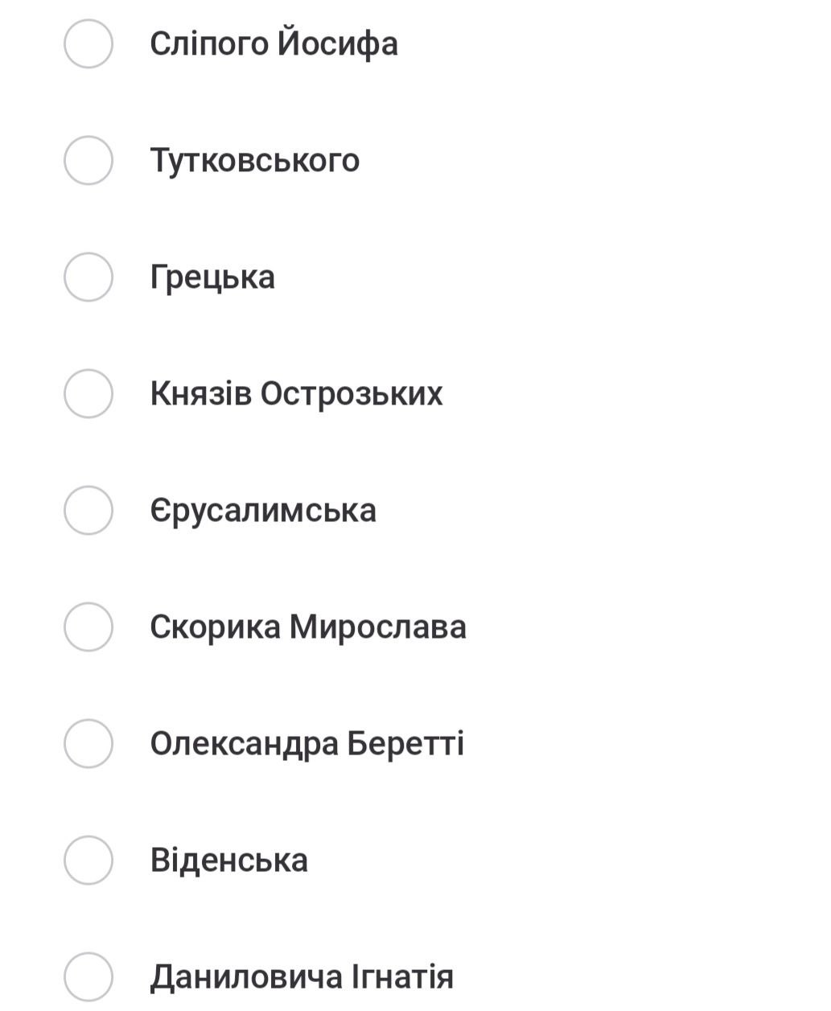Choose the Тутковського radio option
831x1011 pixels.
coord(88,161)
